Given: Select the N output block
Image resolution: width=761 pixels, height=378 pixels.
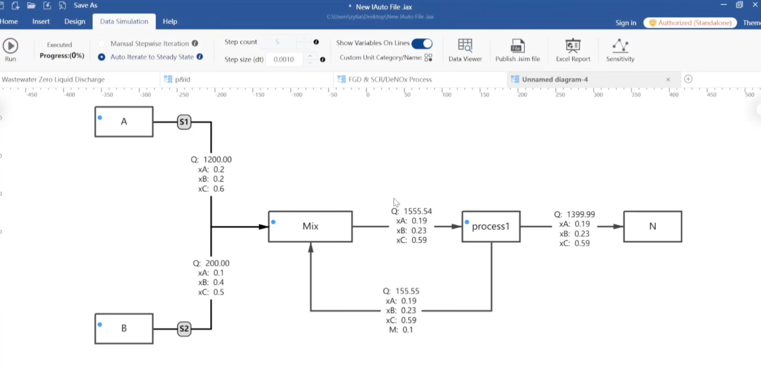Looking at the screenshot, I should click(x=653, y=226).
